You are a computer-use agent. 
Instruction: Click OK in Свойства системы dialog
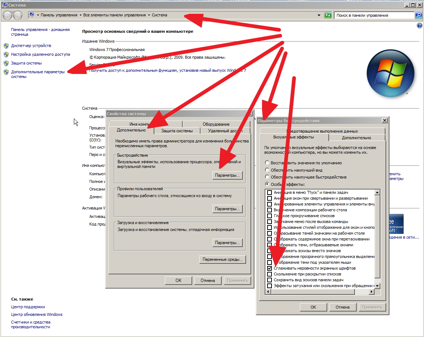(178, 281)
